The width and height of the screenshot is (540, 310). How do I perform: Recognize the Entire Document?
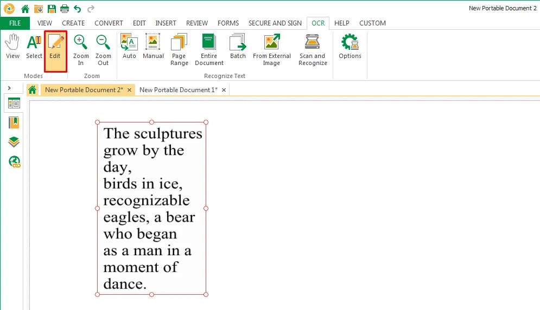point(209,50)
